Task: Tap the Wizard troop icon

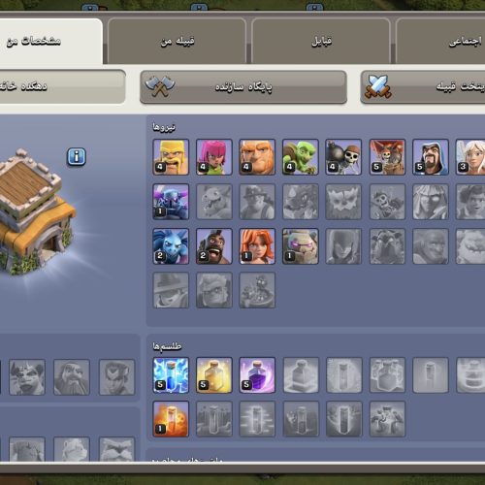Action: tap(431, 157)
